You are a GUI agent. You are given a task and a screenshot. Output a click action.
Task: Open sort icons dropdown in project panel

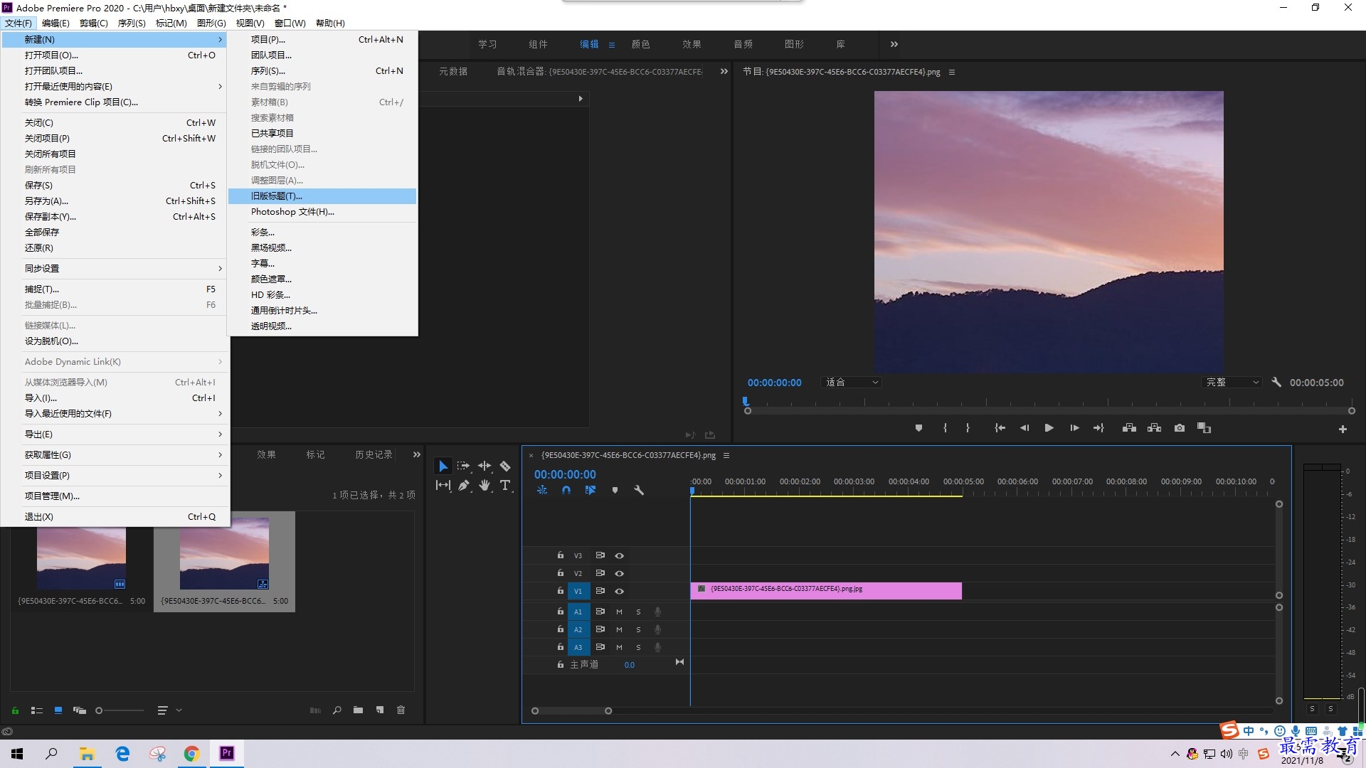pyautogui.click(x=169, y=710)
